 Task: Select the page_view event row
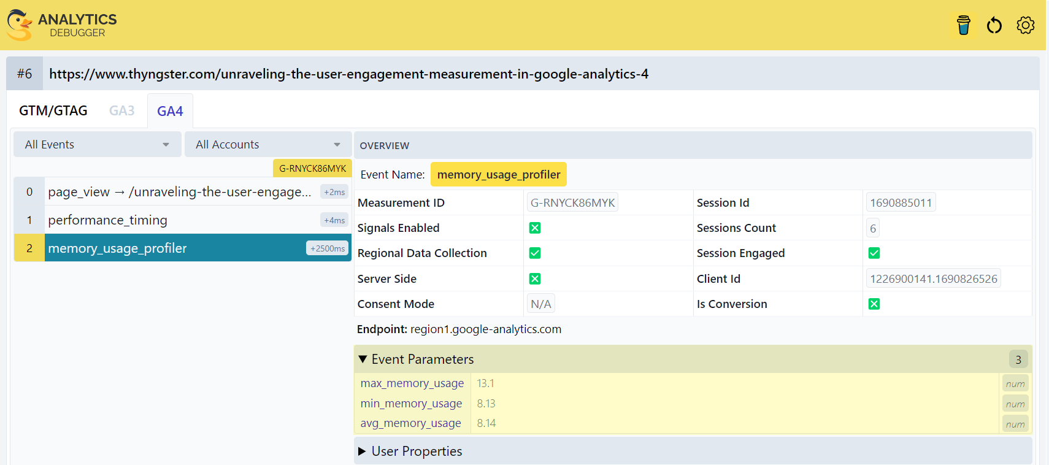click(x=182, y=192)
